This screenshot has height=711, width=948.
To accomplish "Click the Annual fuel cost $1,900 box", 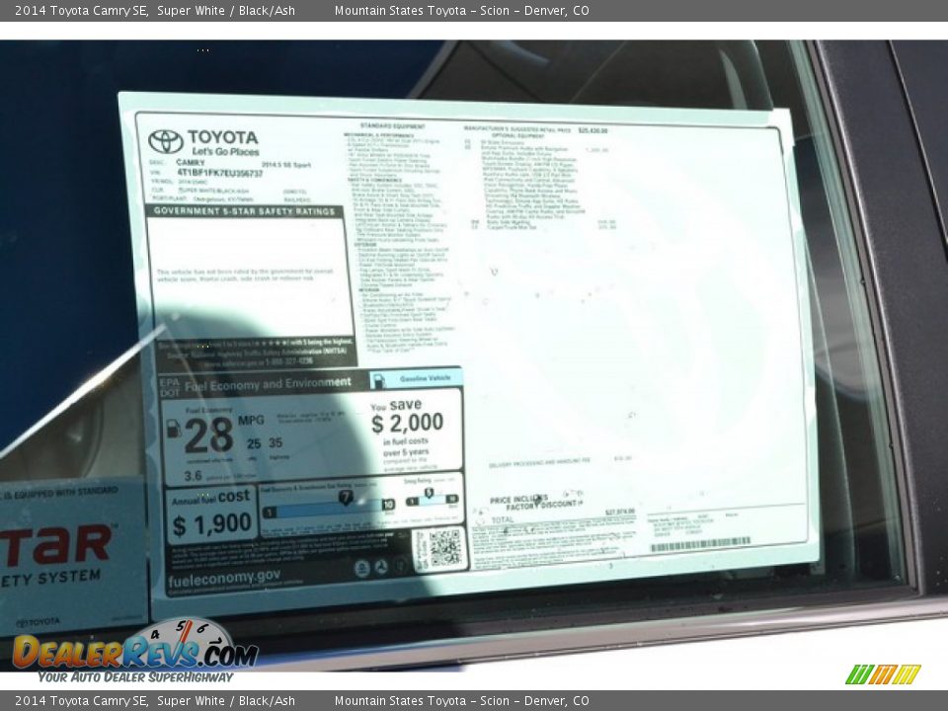I will coord(211,514).
